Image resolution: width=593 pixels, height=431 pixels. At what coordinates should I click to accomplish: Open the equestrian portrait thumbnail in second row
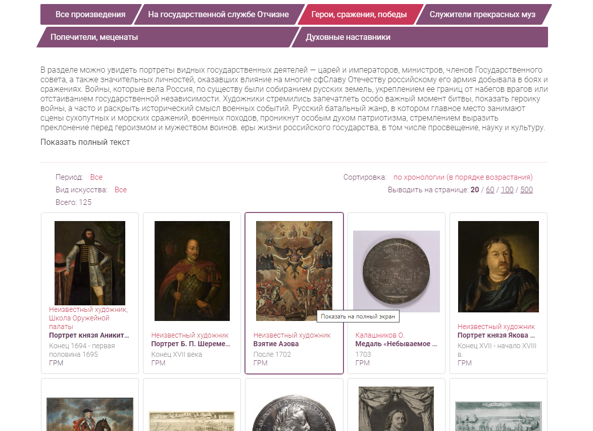(x=90, y=414)
